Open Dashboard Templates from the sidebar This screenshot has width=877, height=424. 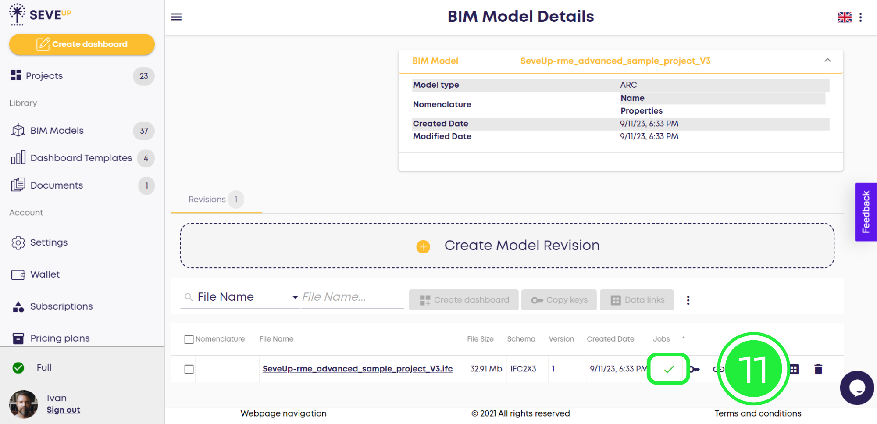[81, 158]
